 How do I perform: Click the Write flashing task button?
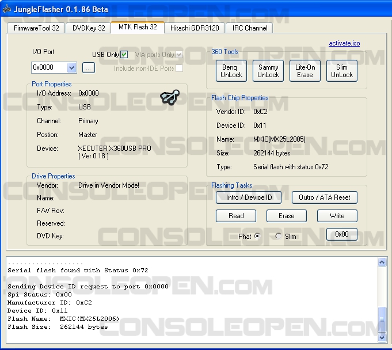337,216
